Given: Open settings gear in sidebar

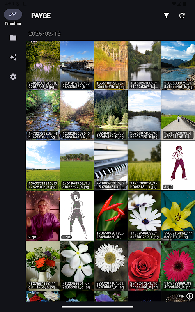Looking at the screenshot, I should coord(13,76).
